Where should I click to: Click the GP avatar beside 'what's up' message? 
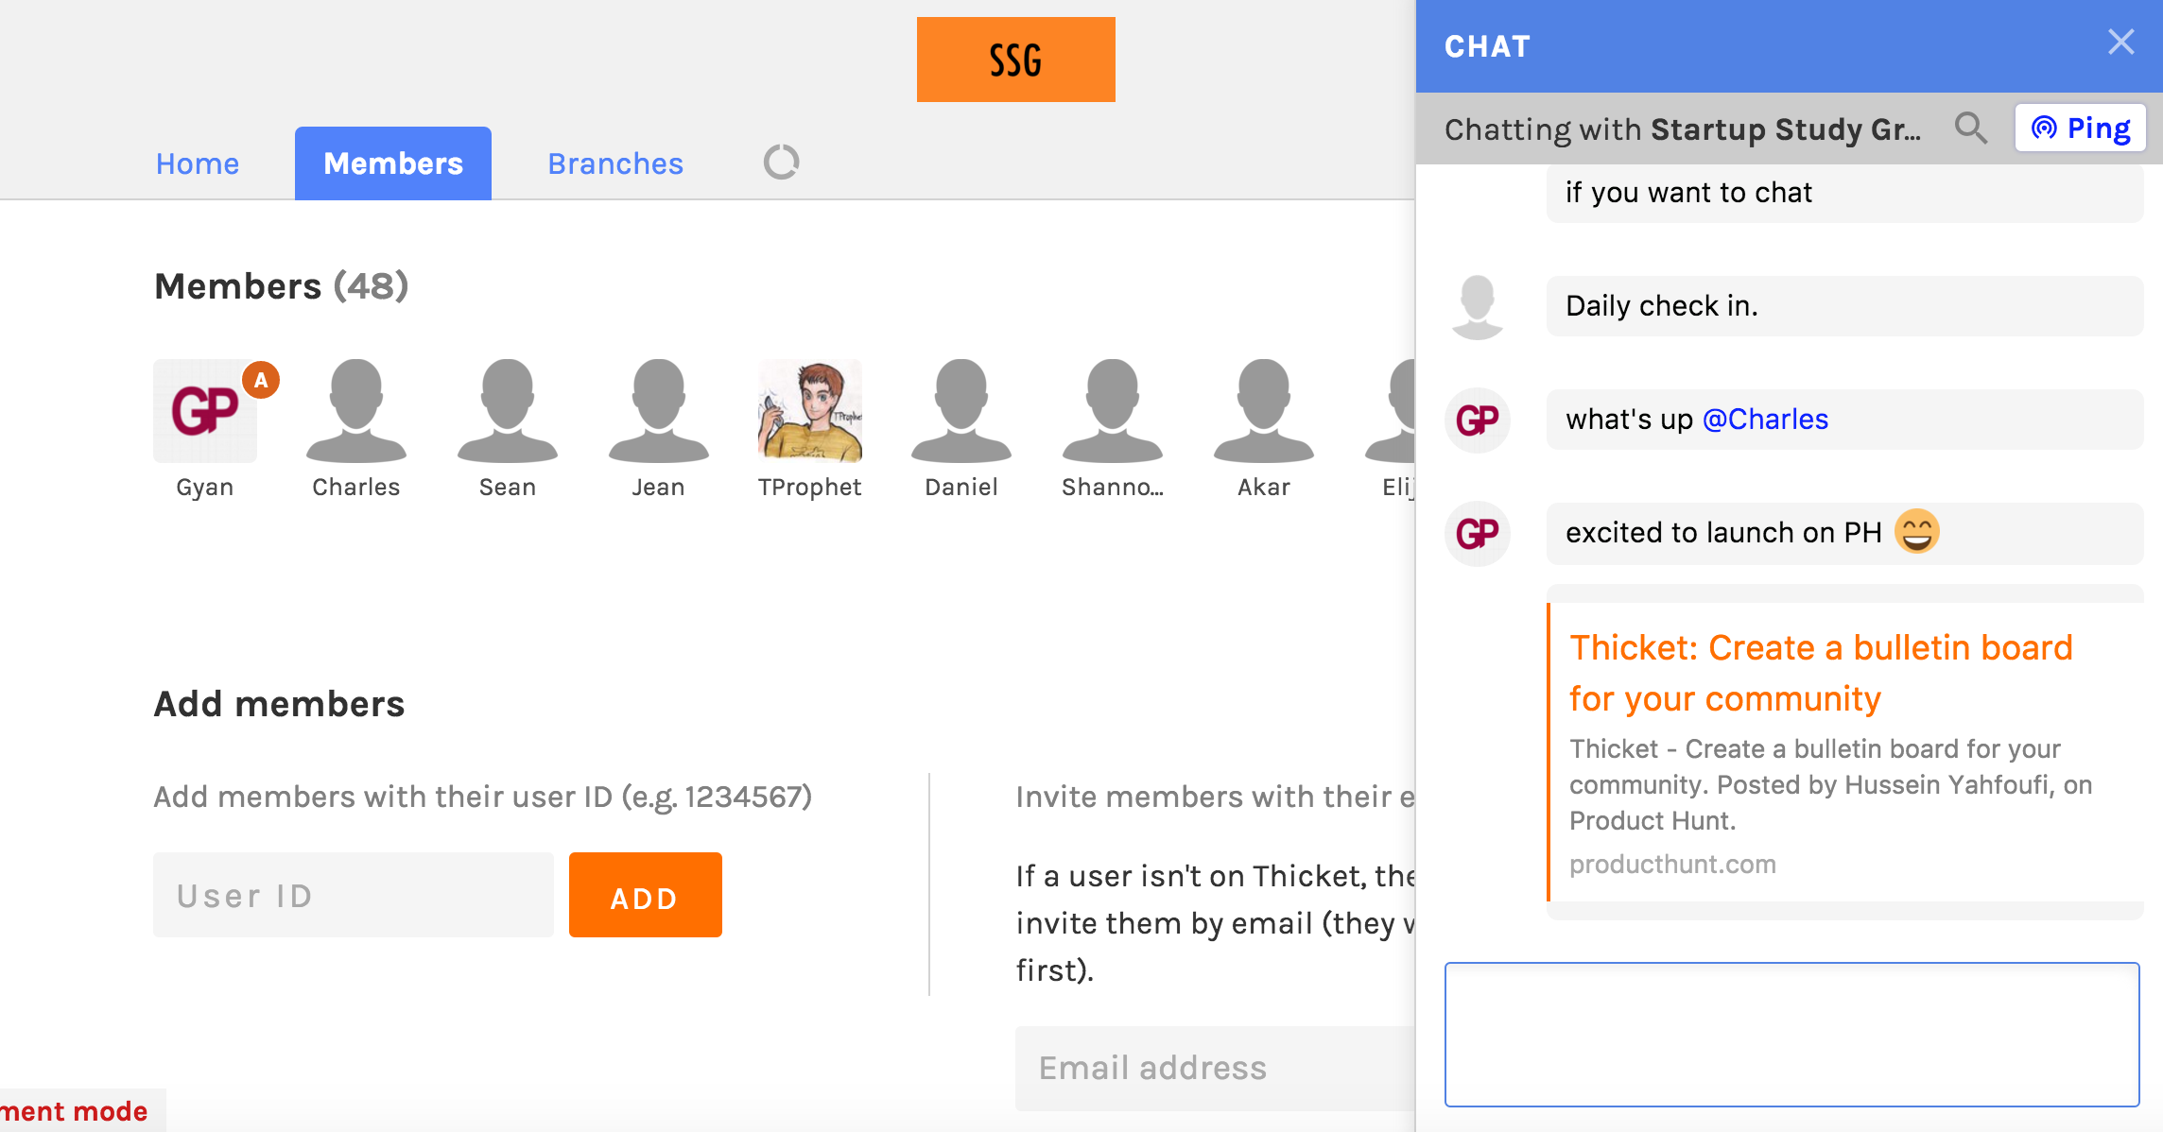1478,420
